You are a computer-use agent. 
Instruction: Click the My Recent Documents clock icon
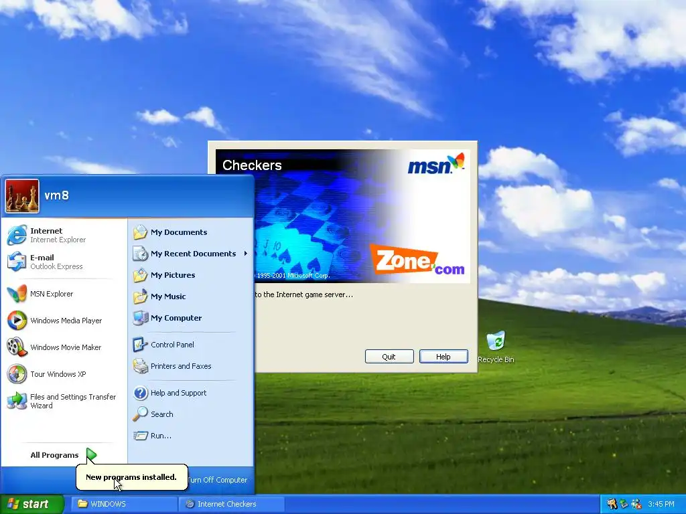(x=141, y=254)
